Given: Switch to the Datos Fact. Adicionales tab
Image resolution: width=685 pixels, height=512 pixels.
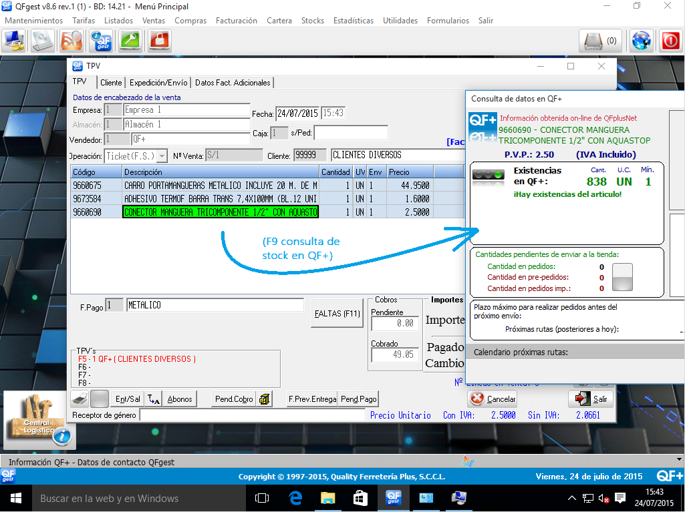Looking at the screenshot, I should tap(233, 83).
